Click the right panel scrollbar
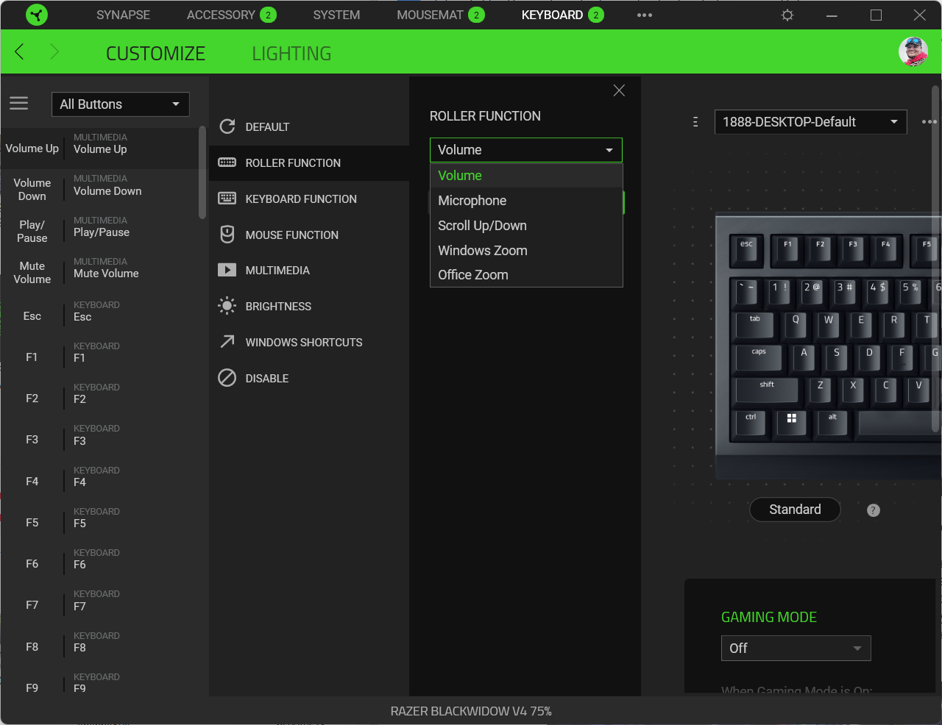Viewport: 942px width, 725px height. coord(935,259)
